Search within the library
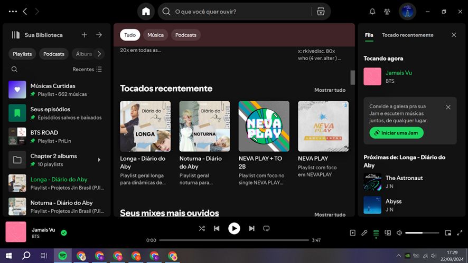Viewport: 468px width, 263px height. coord(14,69)
